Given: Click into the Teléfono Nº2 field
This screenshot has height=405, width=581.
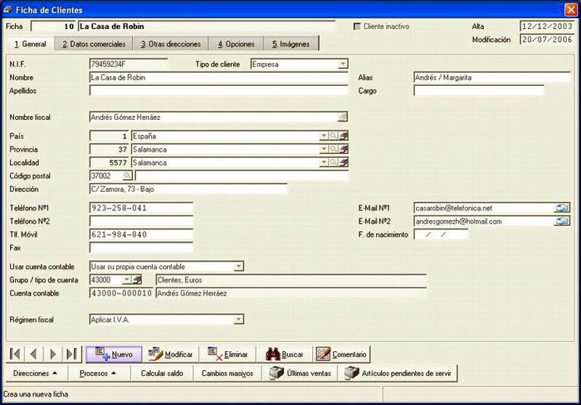Looking at the screenshot, I should [x=141, y=221].
